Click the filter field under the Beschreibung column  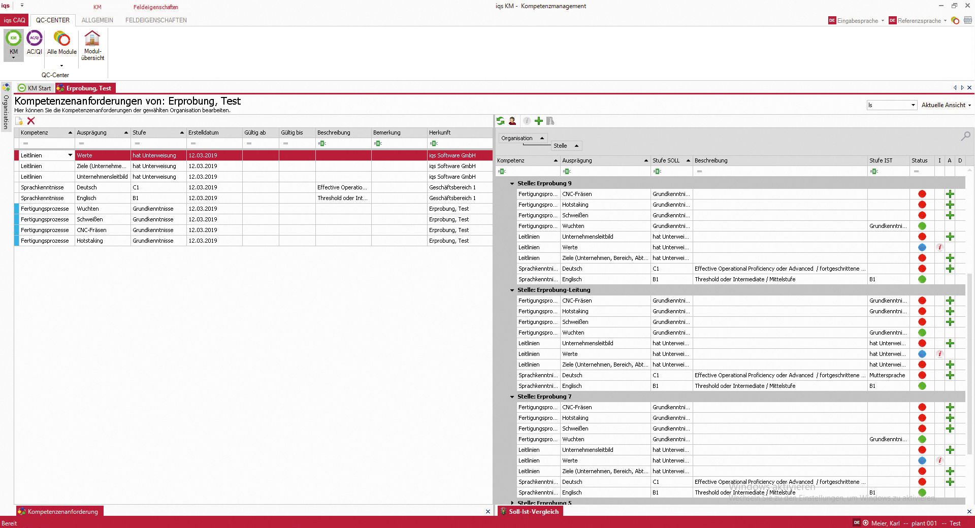click(x=343, y=144)
